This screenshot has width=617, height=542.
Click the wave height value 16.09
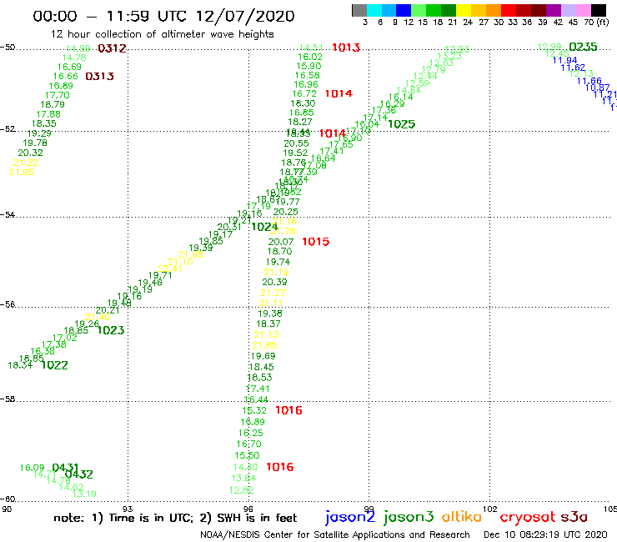click(x=33, y=468)
